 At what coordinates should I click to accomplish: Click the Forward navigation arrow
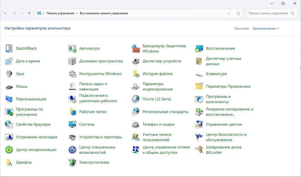coord(14,13)
